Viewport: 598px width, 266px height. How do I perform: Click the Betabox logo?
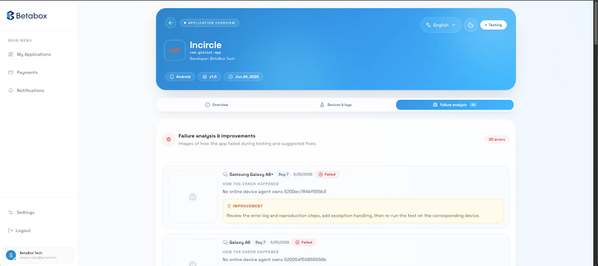point(27,16)
